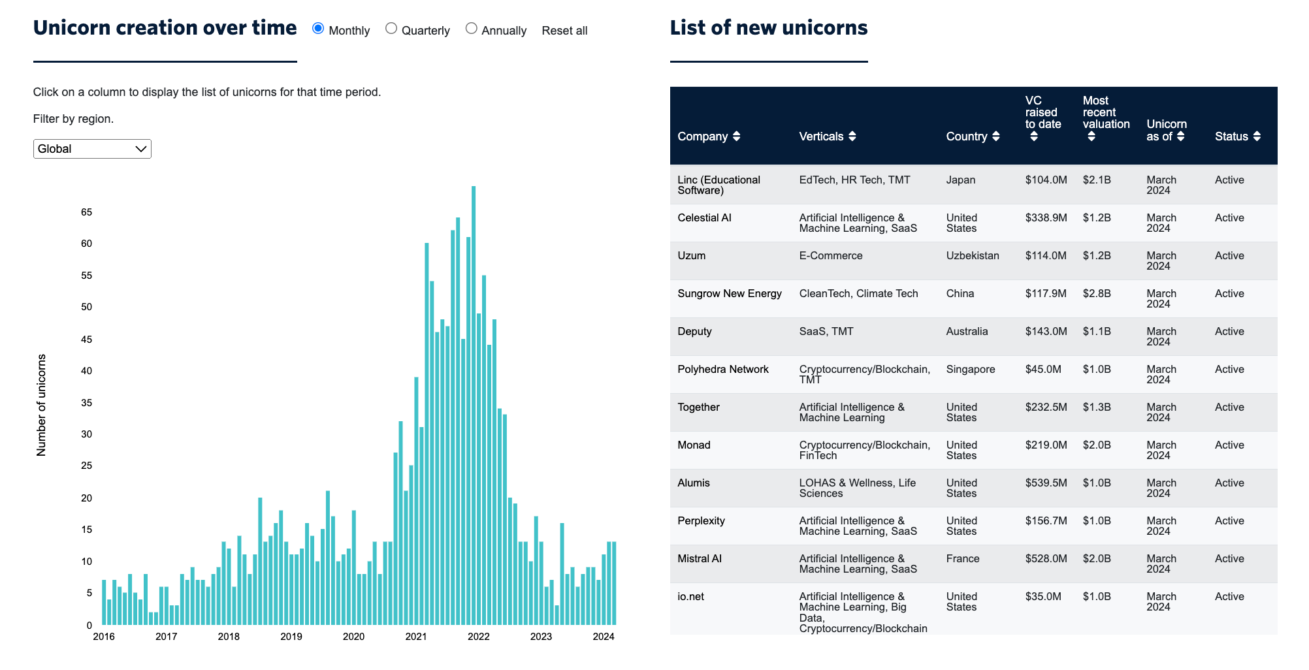
Task: Click 'Number of unicorns' y-axis label
Action: (42, 406)
